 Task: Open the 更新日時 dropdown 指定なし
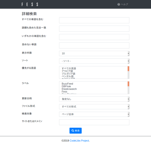[x=94, y=99]
